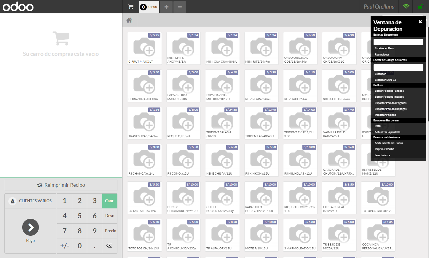Viewport: 429px width, 258px height.
Task: Click Establecer Peso in debug window
Action: [384, 48]
